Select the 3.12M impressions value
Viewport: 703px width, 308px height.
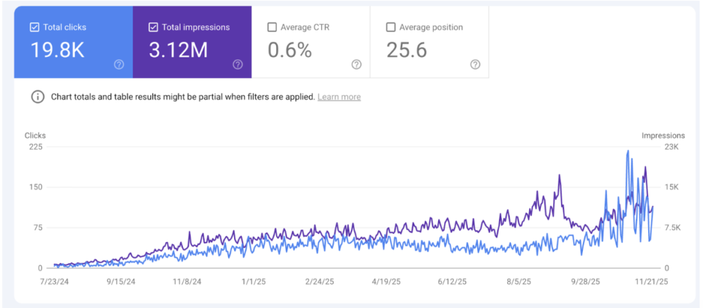click(178, 50)
